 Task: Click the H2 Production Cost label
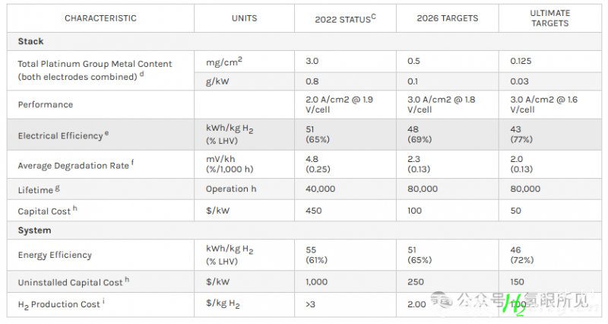(62, 304)
